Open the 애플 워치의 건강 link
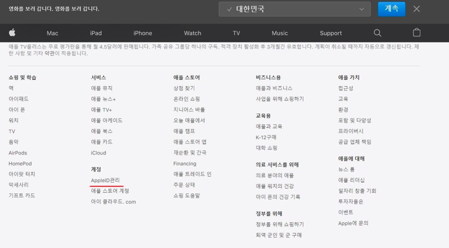 274,186
